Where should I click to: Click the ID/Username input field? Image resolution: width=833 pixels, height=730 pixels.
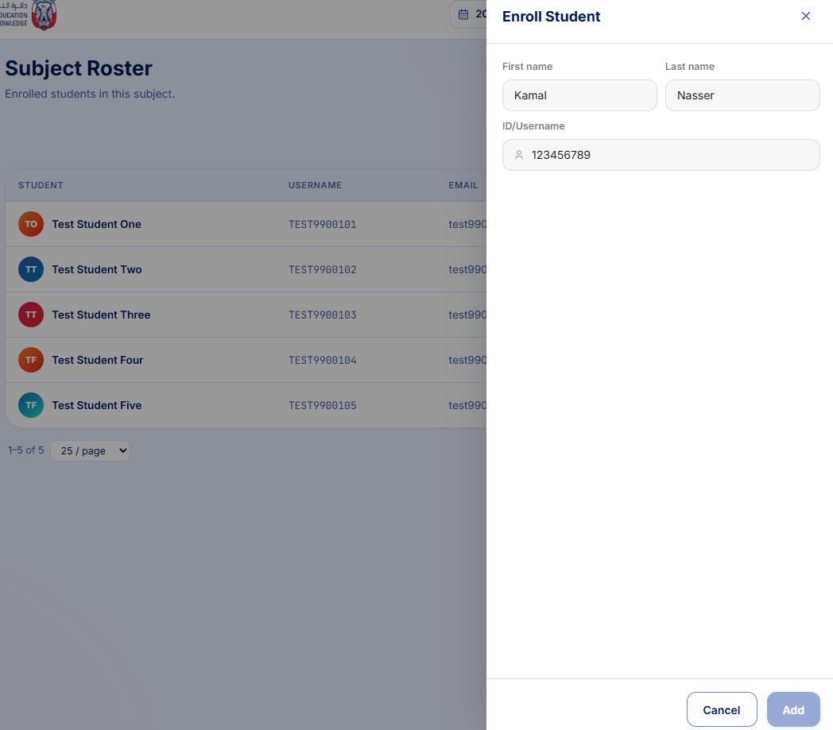coord(661,155)
